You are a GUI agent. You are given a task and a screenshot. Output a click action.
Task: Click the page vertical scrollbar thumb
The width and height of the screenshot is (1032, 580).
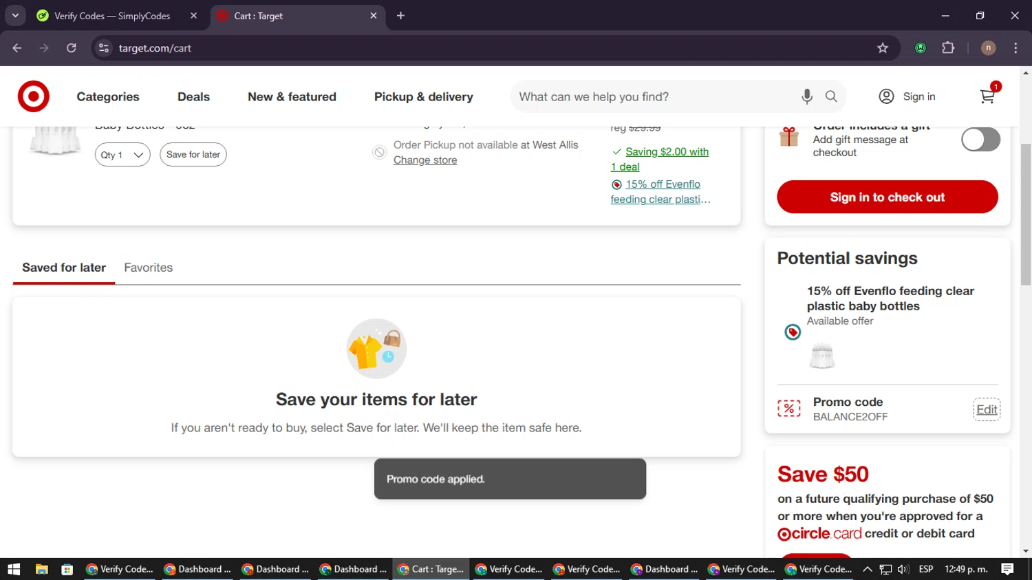(x=1026, y=213)
